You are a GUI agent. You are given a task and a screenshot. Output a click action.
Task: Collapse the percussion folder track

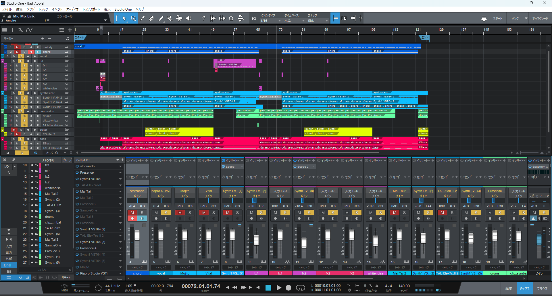point(2,111)
